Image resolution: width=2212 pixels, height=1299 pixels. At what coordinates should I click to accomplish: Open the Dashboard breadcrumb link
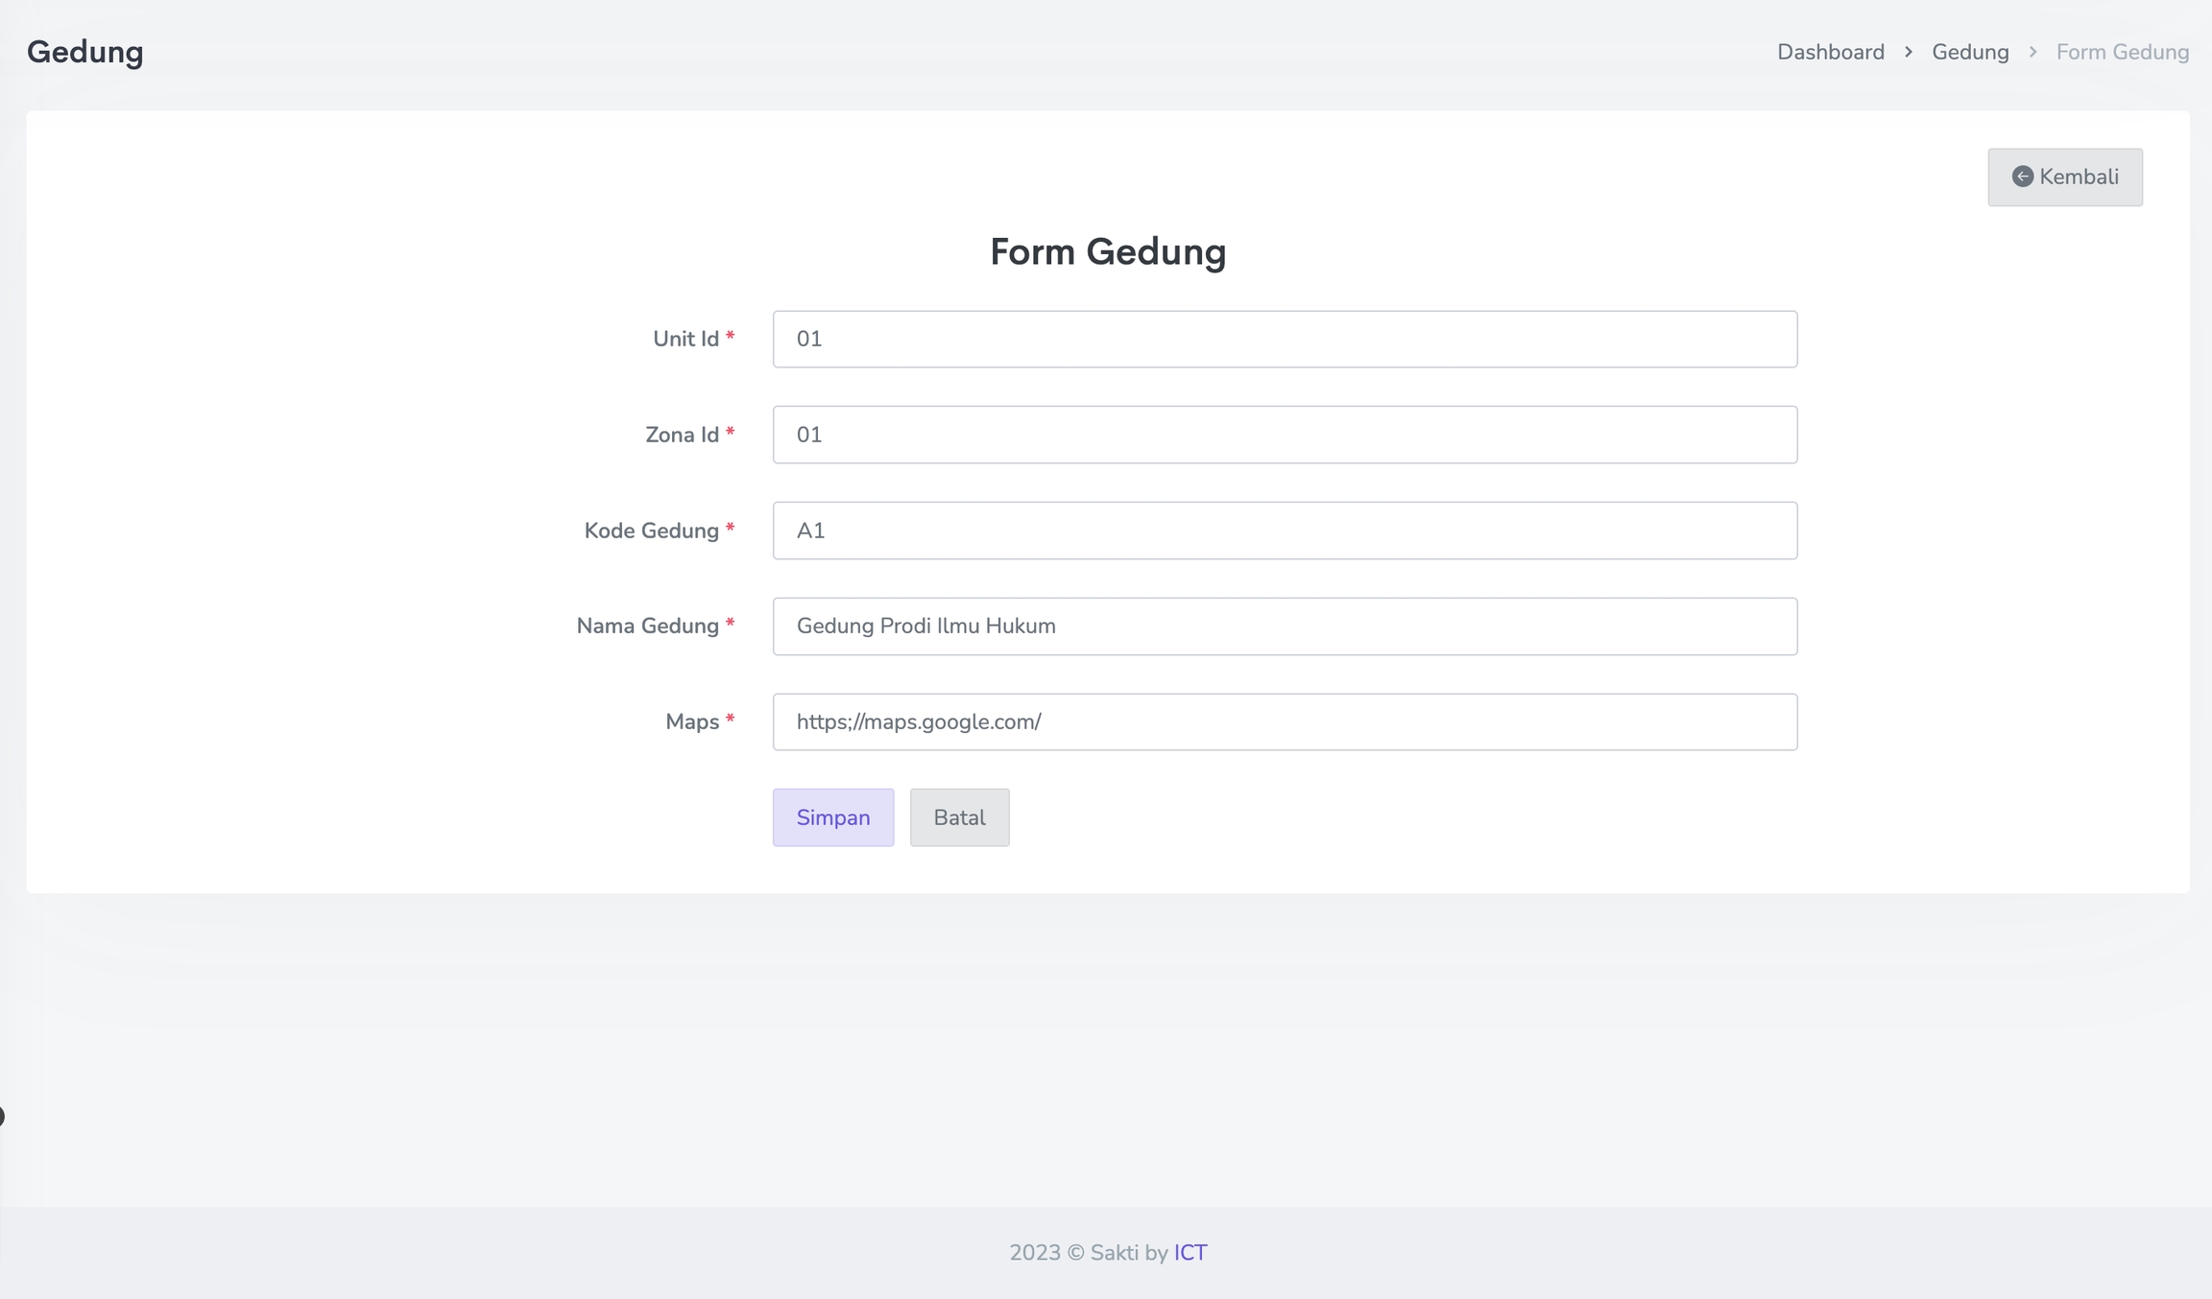(1830, 52)
